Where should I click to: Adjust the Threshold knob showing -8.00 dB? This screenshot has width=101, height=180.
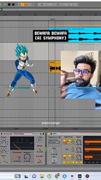pyautogui.click(x=17, y=156)
